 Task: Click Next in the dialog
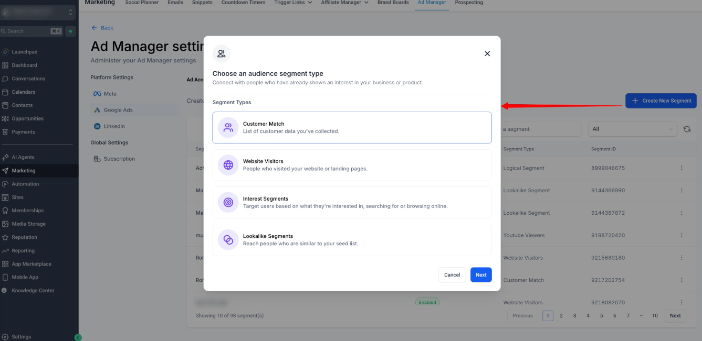coord(481,274)
